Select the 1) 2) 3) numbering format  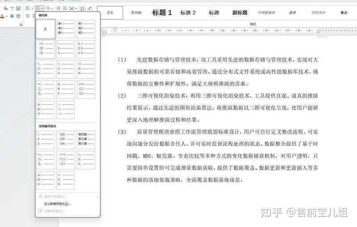[x=86, y=70]
